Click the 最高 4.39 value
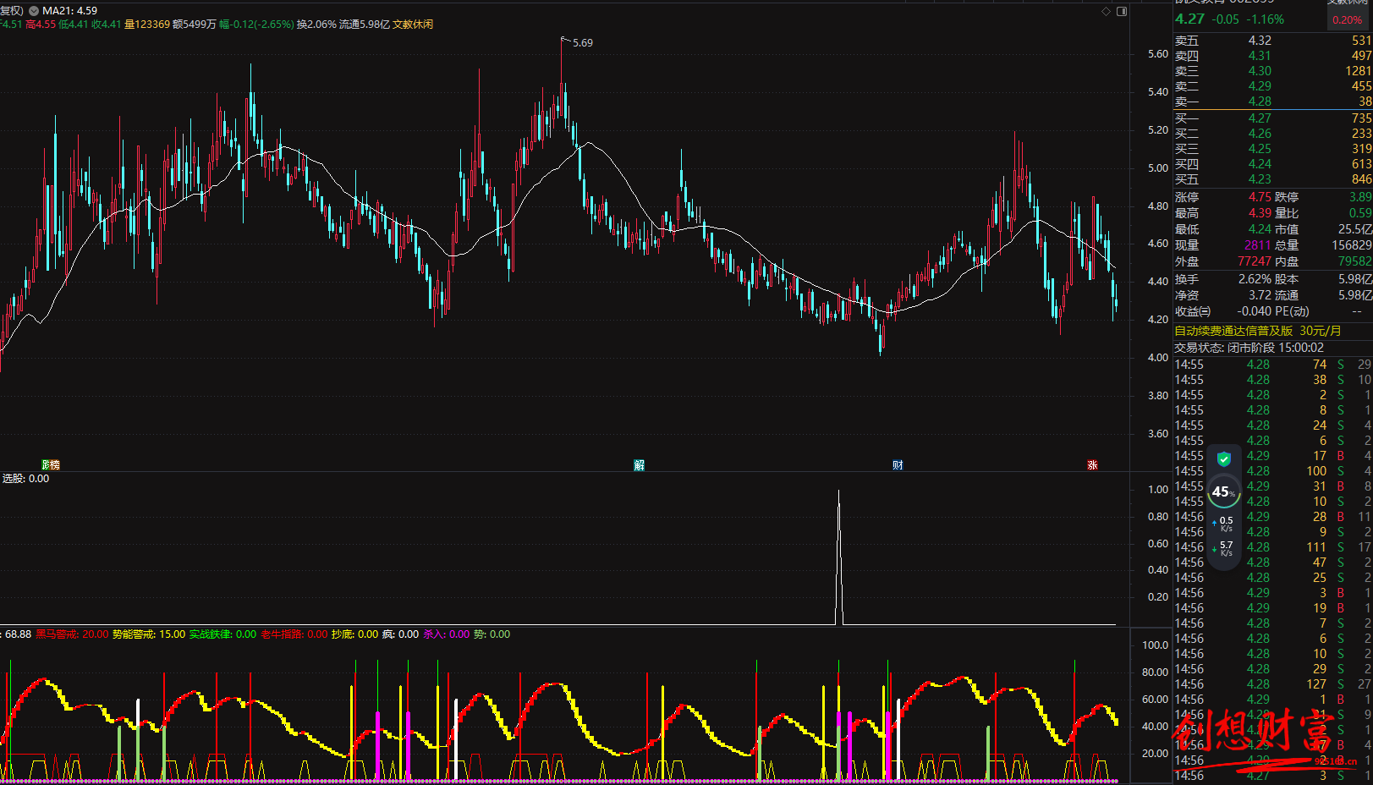 [x=1260, y=213]
